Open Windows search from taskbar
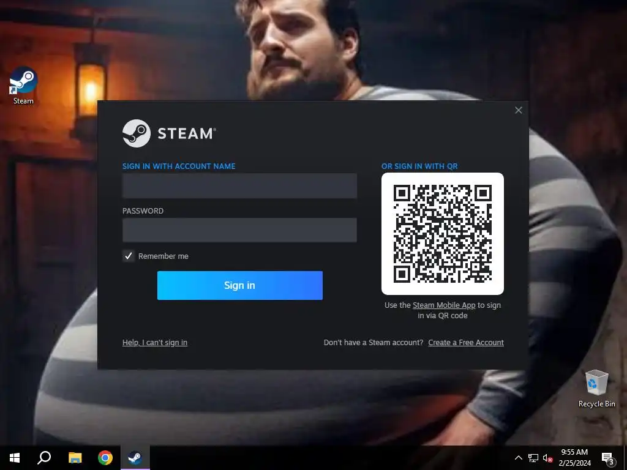Screen dimensions: 627x470 [x=44, y=458]
